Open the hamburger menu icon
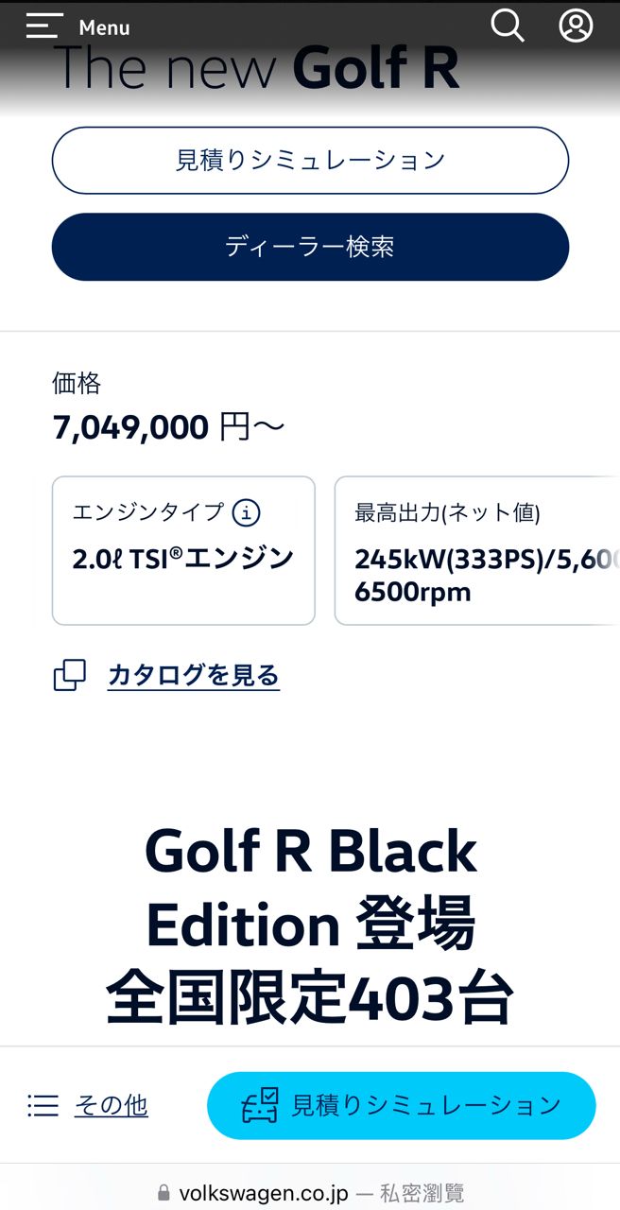 pyautogui.click(x=44, y=26)
